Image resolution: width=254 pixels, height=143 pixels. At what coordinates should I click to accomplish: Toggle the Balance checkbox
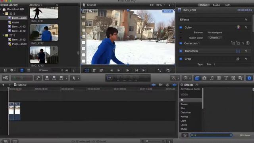point(181,33)
